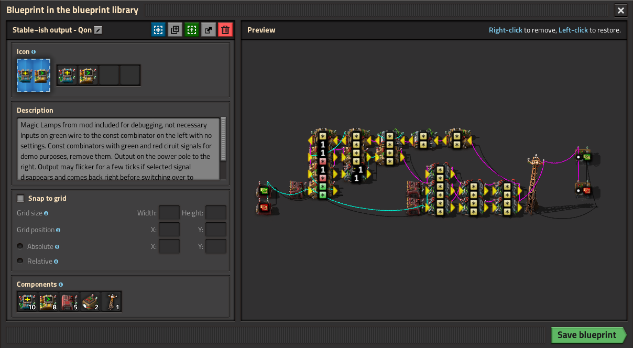Click the fourth empty icon slot

pyautogui.click(x=130, y=75)
